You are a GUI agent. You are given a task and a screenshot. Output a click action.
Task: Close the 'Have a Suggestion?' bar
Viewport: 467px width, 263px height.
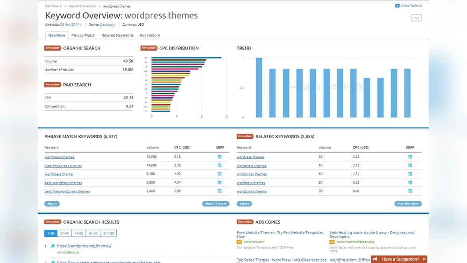(424, 259)
